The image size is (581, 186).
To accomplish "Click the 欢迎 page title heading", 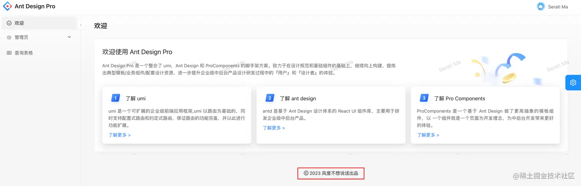I will tap(101, 26).
